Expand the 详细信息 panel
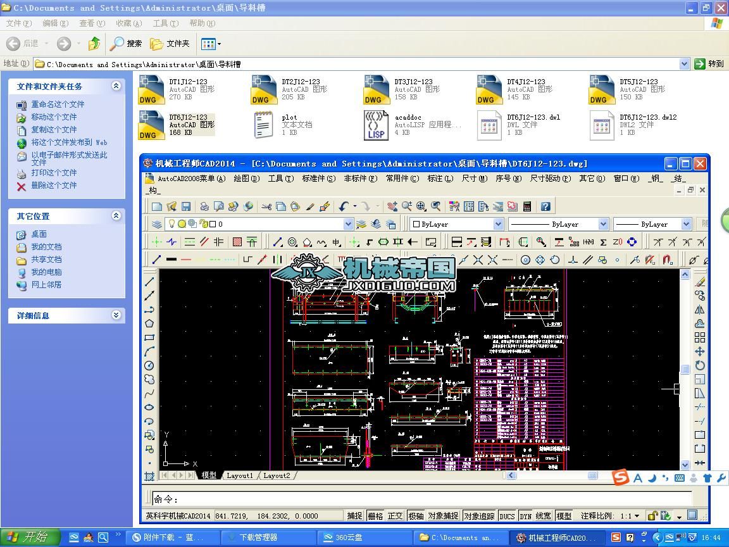The width and height of the screenshot is (729, 547). click(116, 315)
